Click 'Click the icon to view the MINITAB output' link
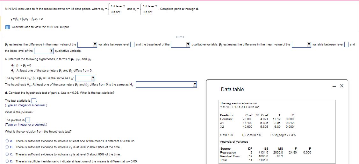Image resolution: width=359 pixels, height=164 pixels. pos(40,27)
